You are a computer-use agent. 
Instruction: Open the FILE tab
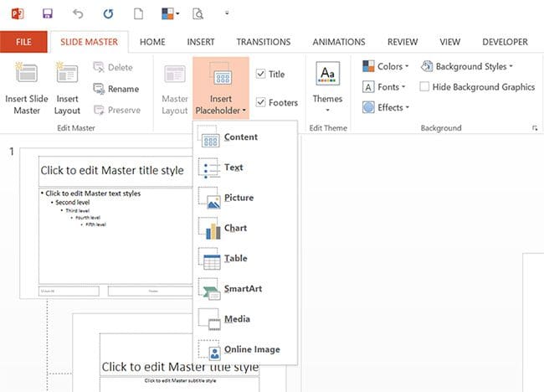pos(23,42)
